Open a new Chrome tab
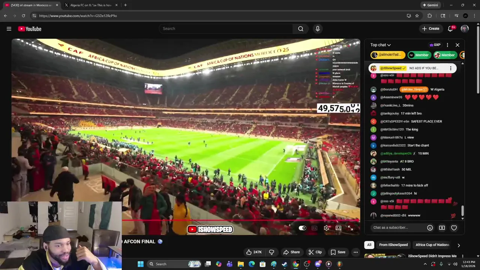 [x=125, y=5]
